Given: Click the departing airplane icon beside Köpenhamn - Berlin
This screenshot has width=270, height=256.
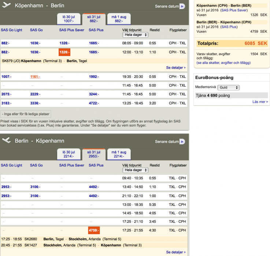Looking at the screenshot, I should [7, 5].
